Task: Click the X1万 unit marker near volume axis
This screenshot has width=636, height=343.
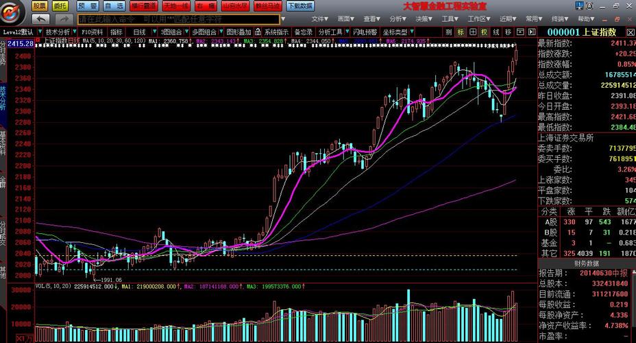Action: pos(25,338)
